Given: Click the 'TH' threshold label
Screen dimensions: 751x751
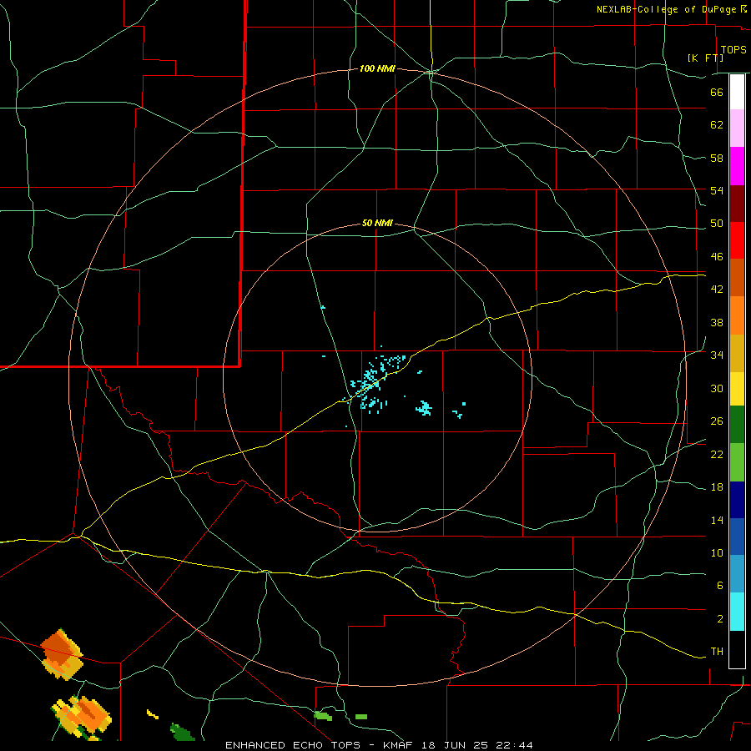Looking at the screenshot, I should 717,652.
